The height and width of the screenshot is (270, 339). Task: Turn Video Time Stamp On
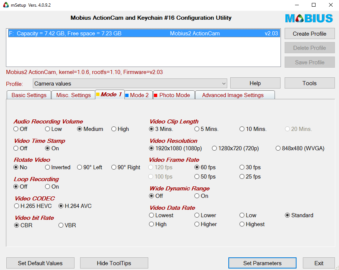tap(52, 148)
